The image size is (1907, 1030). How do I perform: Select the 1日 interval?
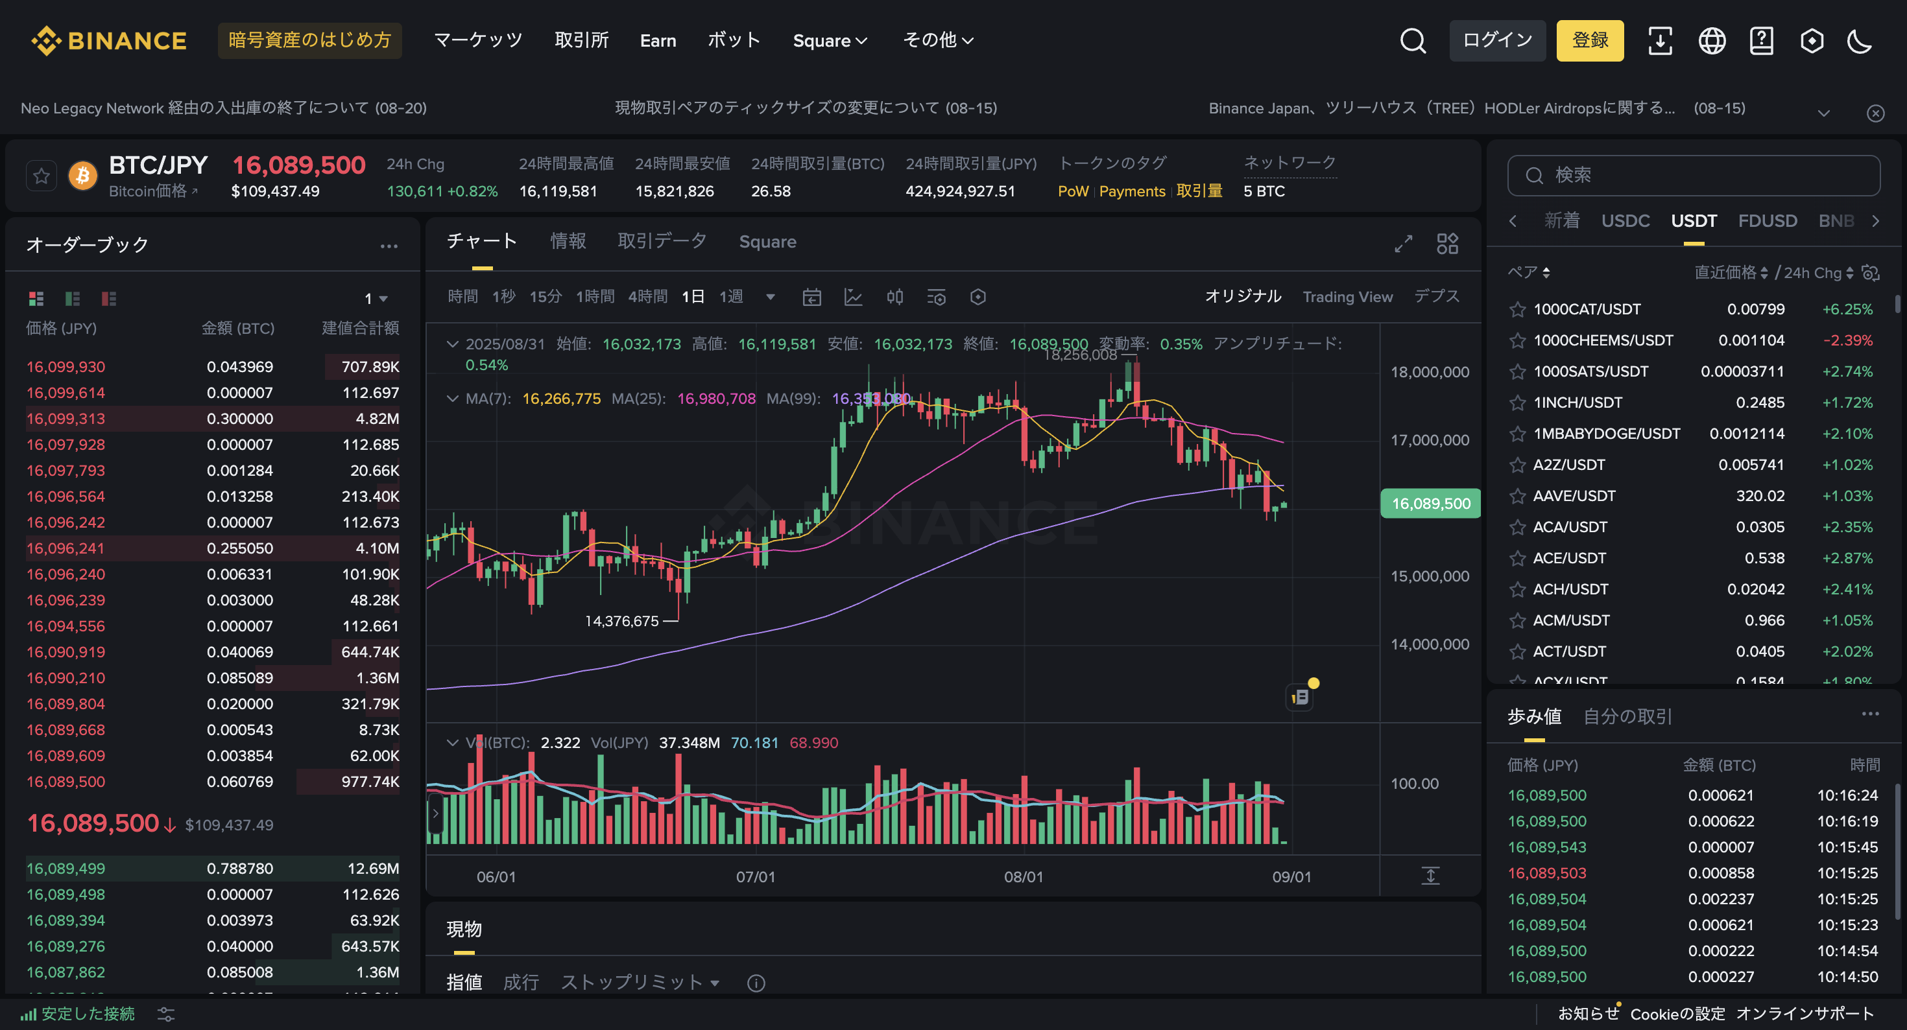coord(693,297)
